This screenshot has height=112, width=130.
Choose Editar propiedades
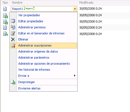tap(31, 21)
